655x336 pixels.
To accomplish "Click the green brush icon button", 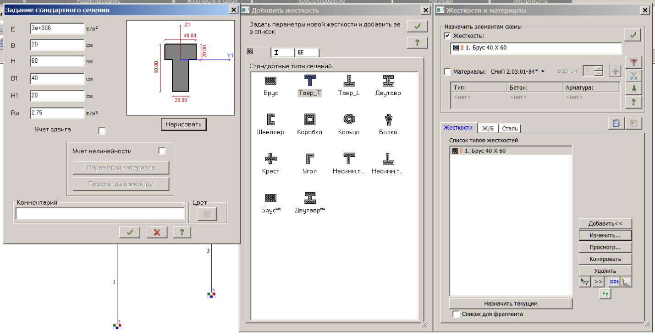I will coord(634,89).
